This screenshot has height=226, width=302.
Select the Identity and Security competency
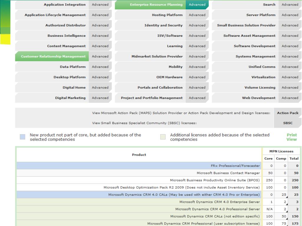point(150,25)
